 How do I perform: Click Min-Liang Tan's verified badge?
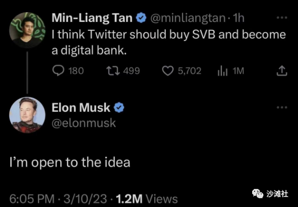tap(141, 19)
